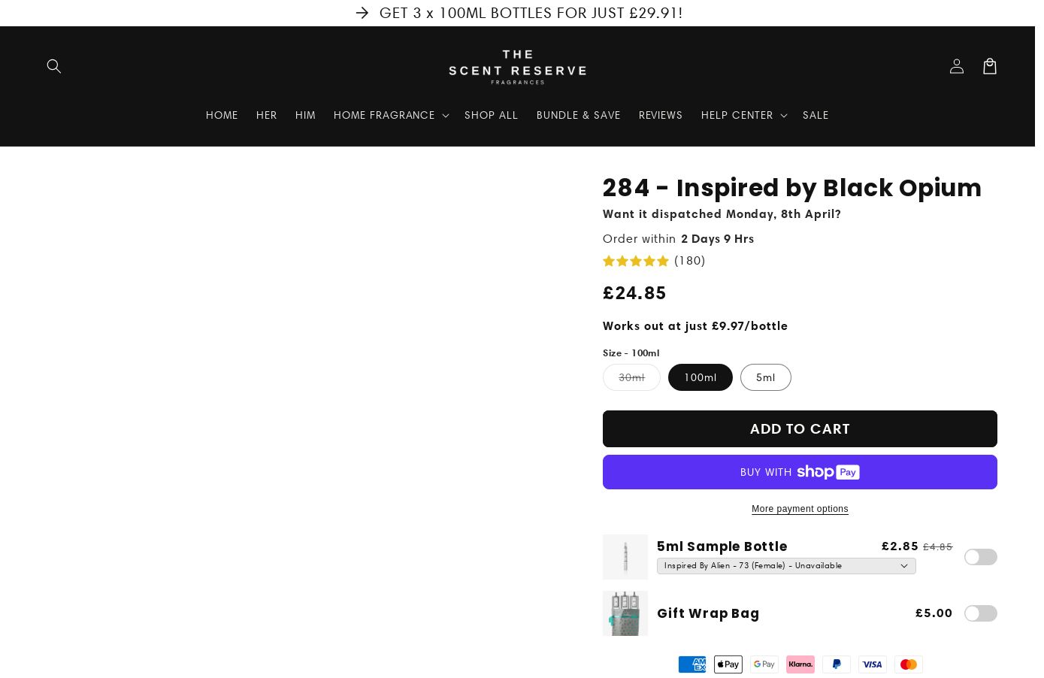Enable the 5ml Sample Bottle toggle
The image size is (1044, 678).
point(980,557)
